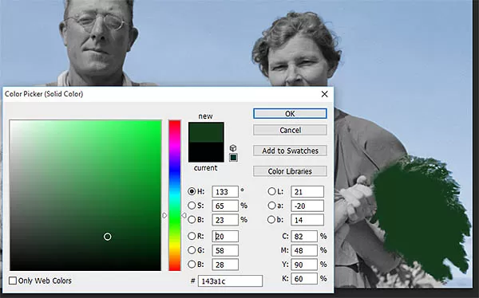Click the brightness field showing 23
The image size is (479, 298).
click(225, 220)
